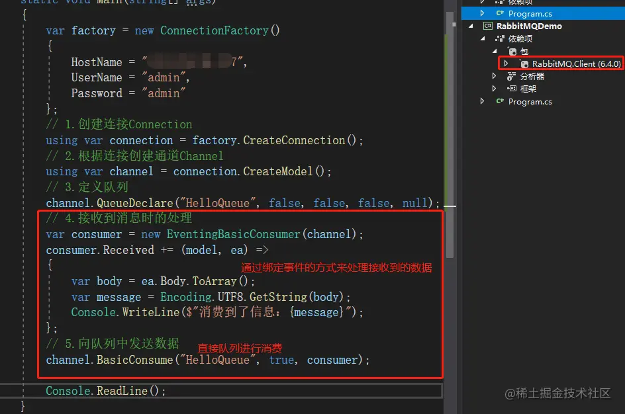
Task: Click ToArray method call
Action: tap(215, 281)
